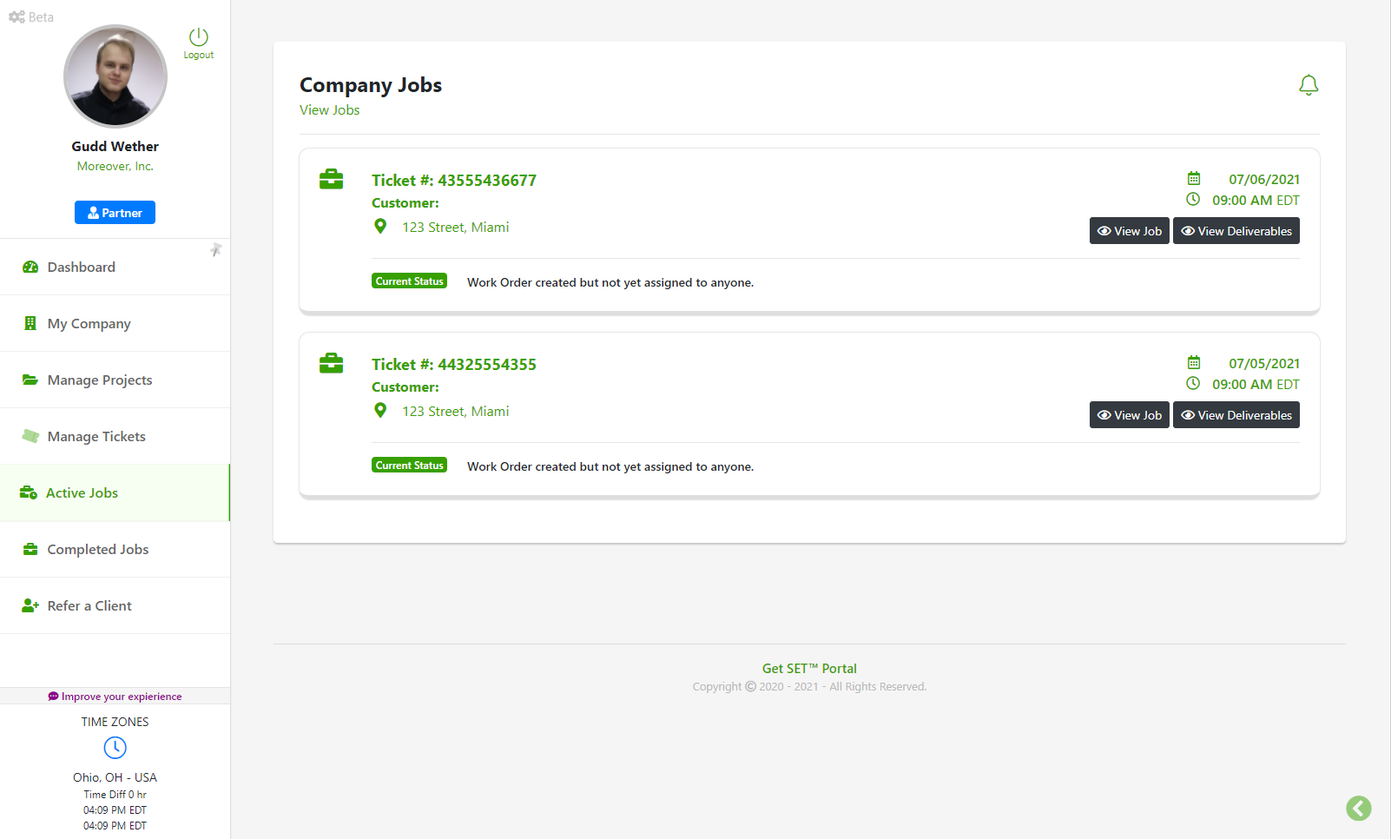Open Refer a Client page

click(x=89, y=606)
